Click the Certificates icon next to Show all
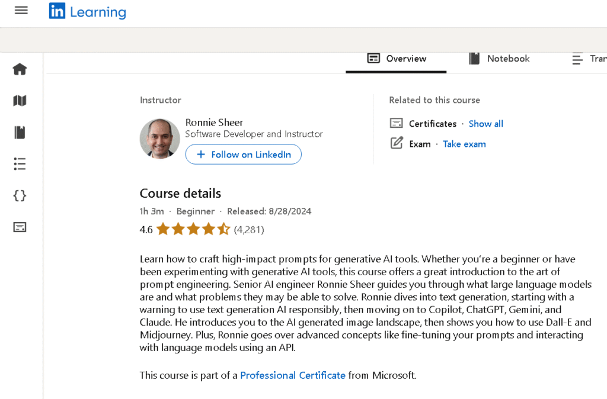The image size is (607, 399). click(x=396, y=123)
